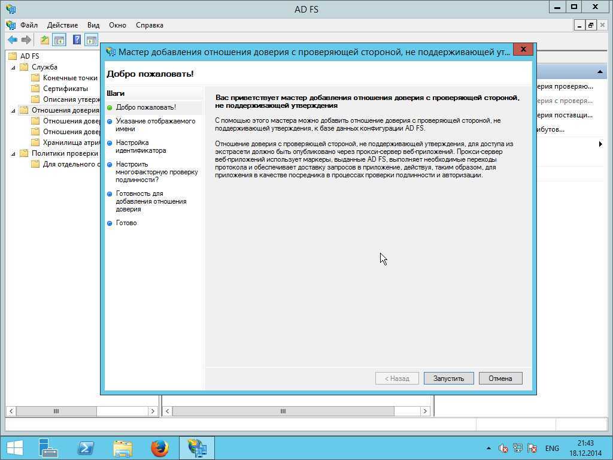Click the ENG language indicator in the tray
Viewport: 613px width, 460px height.
pyautogui.click(x=552, y=448)
